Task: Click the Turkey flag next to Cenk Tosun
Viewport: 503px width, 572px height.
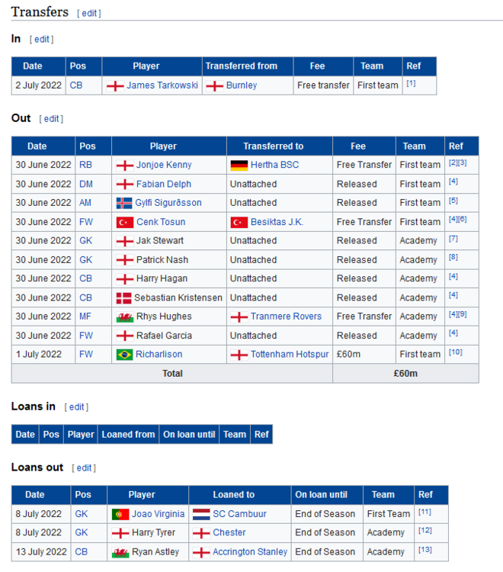Action: (x=123, y=222)
